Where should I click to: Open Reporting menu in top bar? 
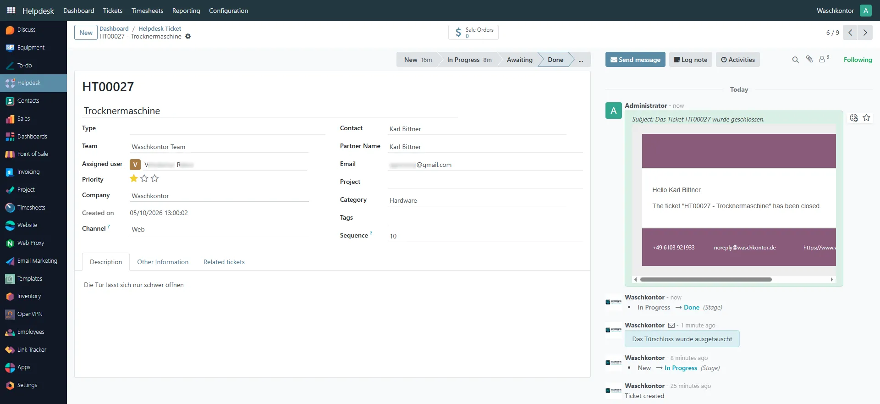[186, 11]
